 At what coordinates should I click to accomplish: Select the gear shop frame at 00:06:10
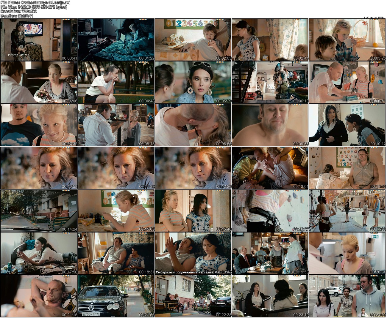270,83
